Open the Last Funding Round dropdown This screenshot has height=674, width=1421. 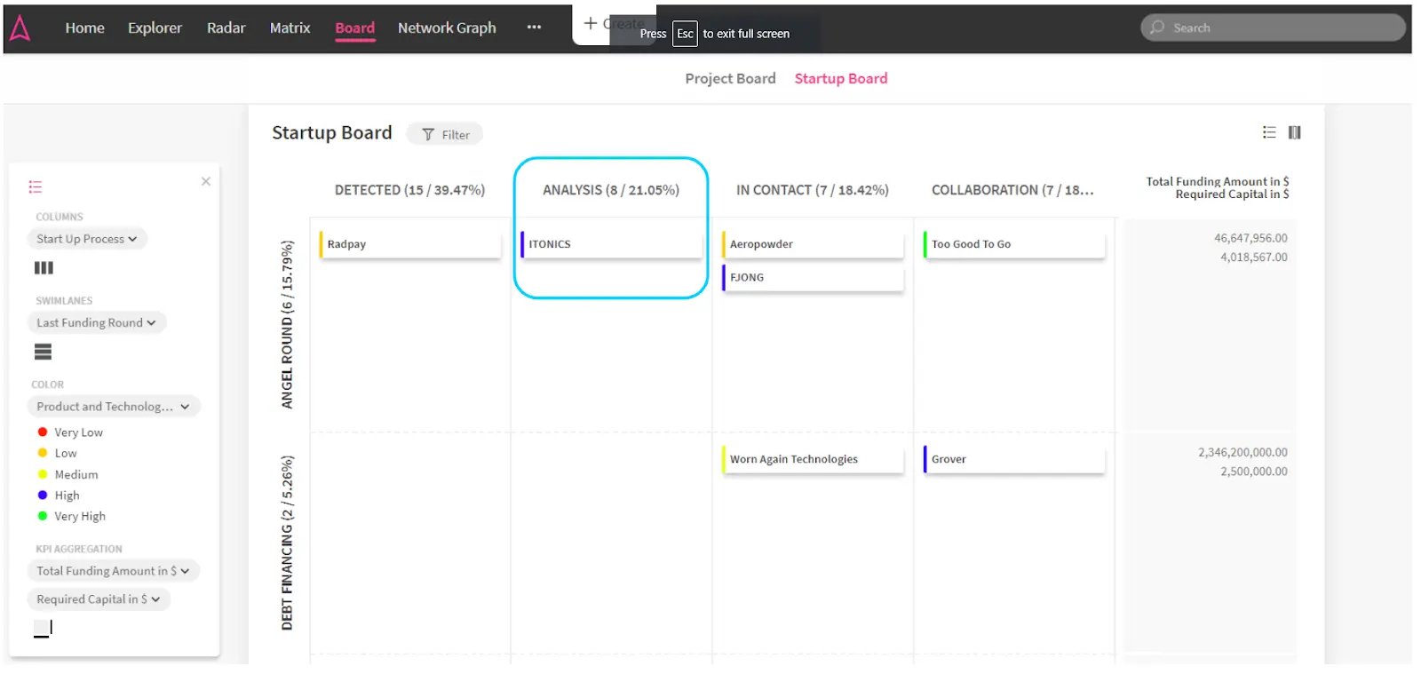(x=97, y=323)
